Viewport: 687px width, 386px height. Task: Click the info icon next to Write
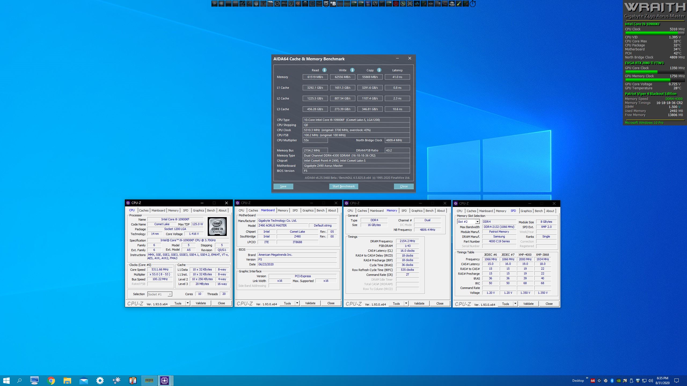coord(352,70)
